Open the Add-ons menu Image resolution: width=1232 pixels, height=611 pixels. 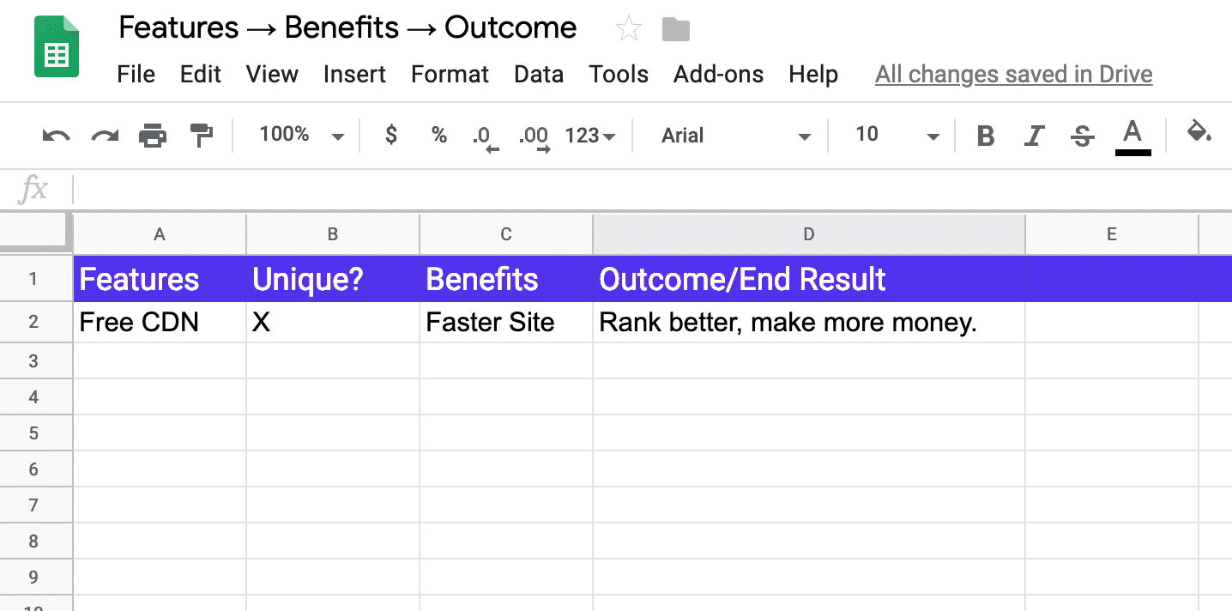[x=718, y=75]
